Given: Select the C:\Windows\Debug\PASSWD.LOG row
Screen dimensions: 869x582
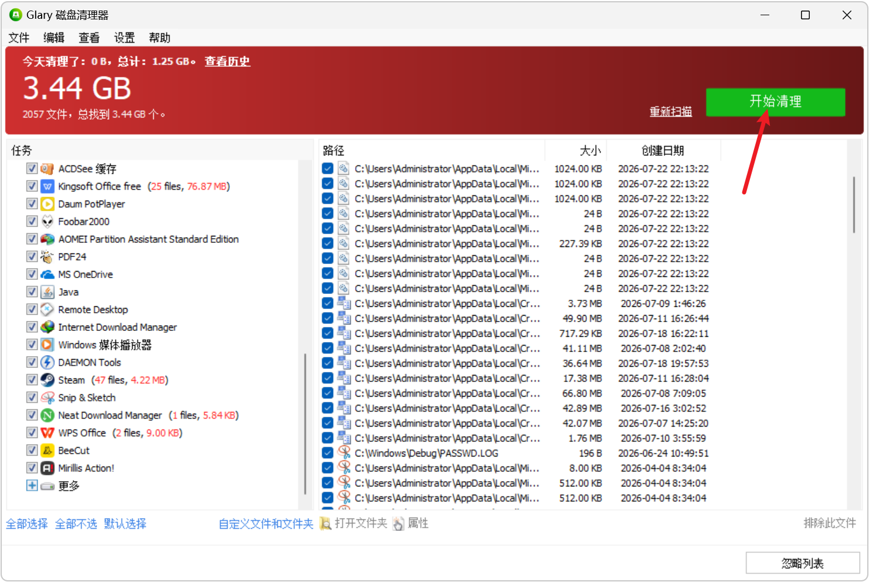Looking at the screenshot, I should [520, 453].
